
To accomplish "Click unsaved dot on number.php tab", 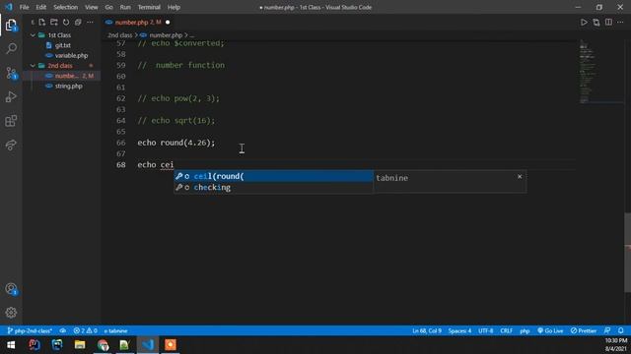I will click(168, 22).
